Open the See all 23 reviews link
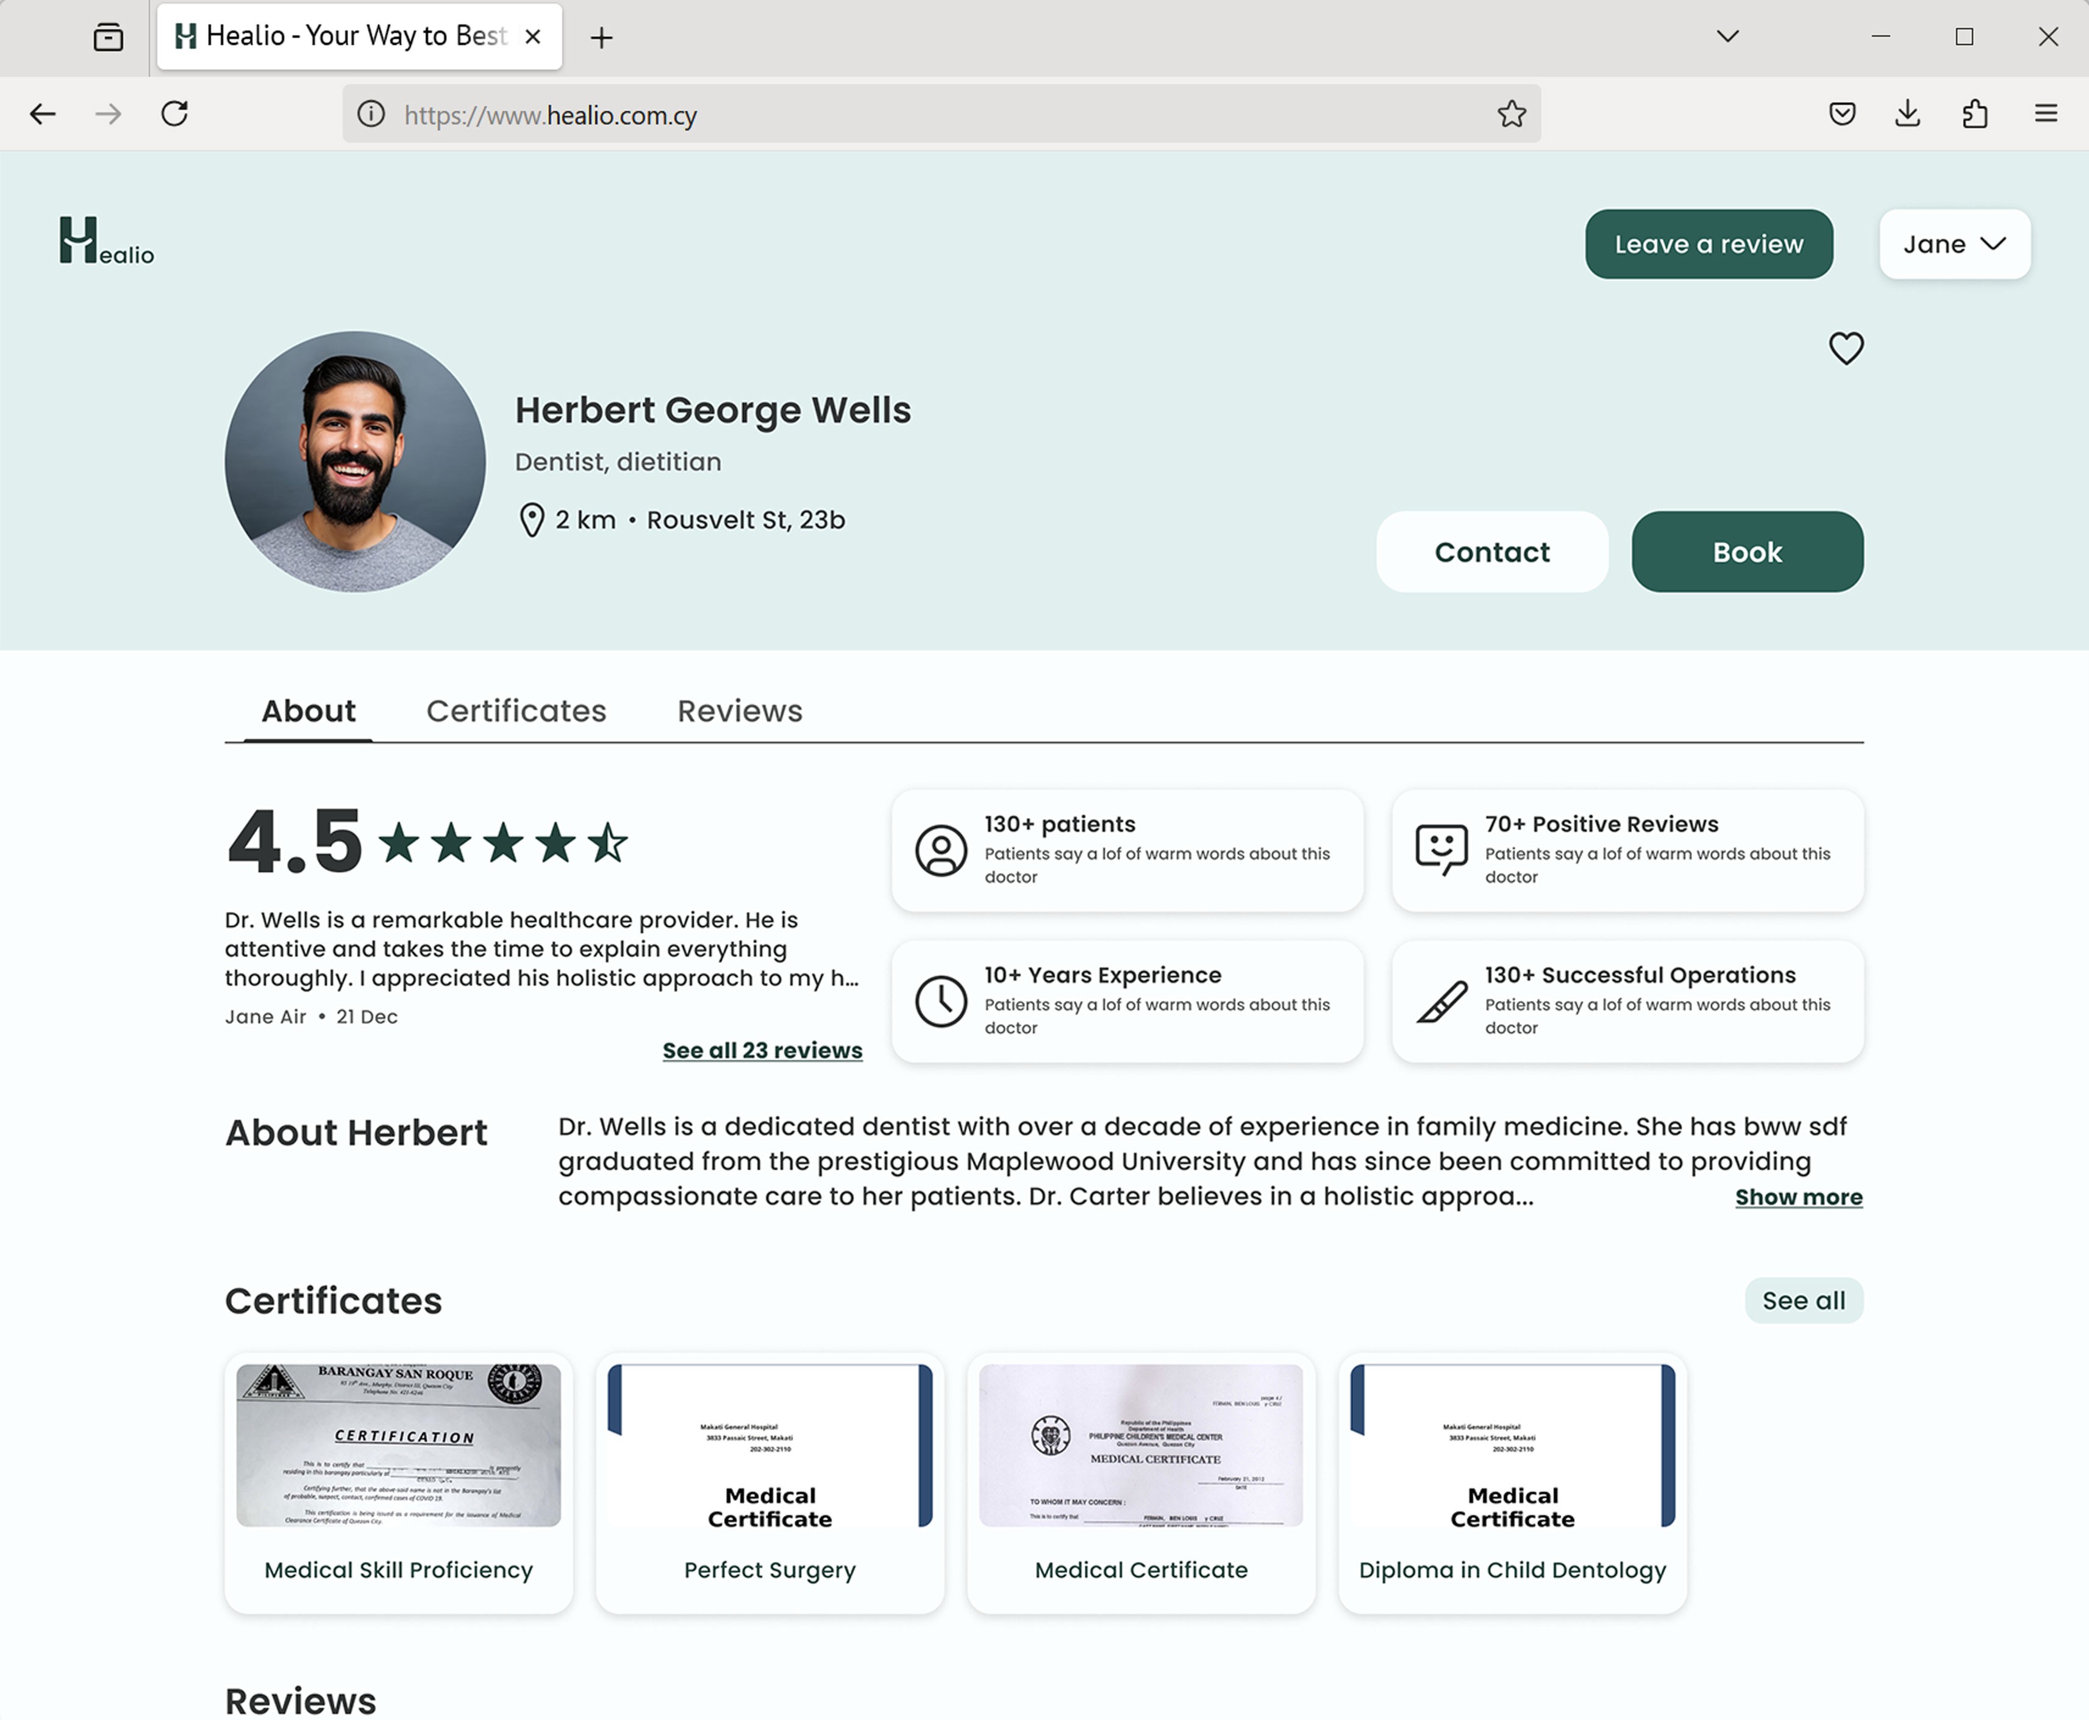 (x=762, y=1050)
